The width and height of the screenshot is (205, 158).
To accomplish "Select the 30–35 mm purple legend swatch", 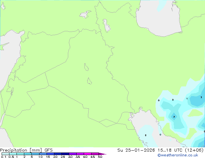I will point(73,154).
